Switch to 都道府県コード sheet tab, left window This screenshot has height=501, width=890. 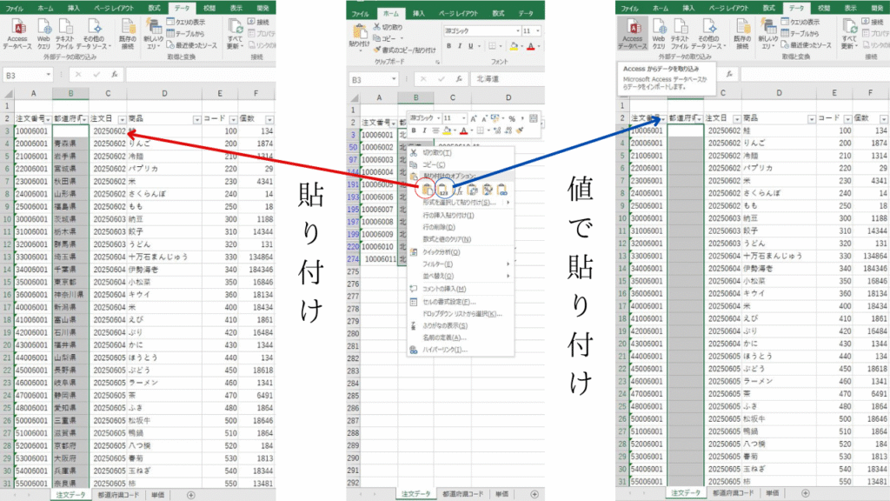[118, 495]
